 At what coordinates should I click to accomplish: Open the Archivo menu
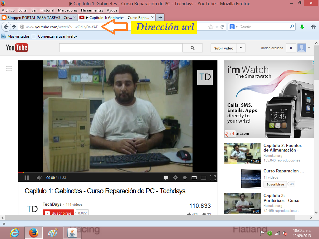click(x=8, y=10)
